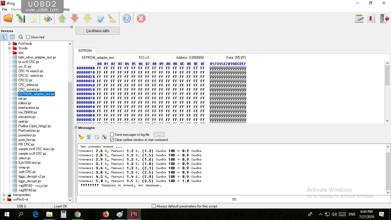
Task: Open the calculator icon in the taskbar
Action: [64, 214]
